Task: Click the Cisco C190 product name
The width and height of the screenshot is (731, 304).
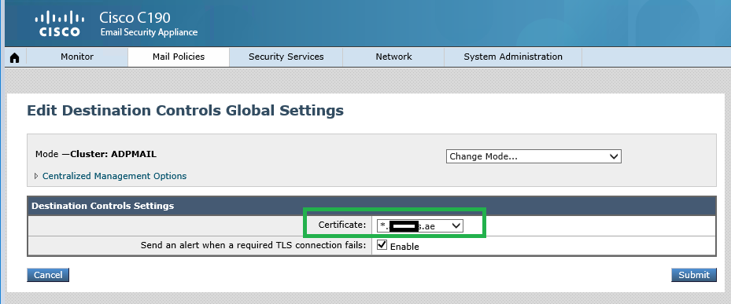Action: tap(135, 18)
